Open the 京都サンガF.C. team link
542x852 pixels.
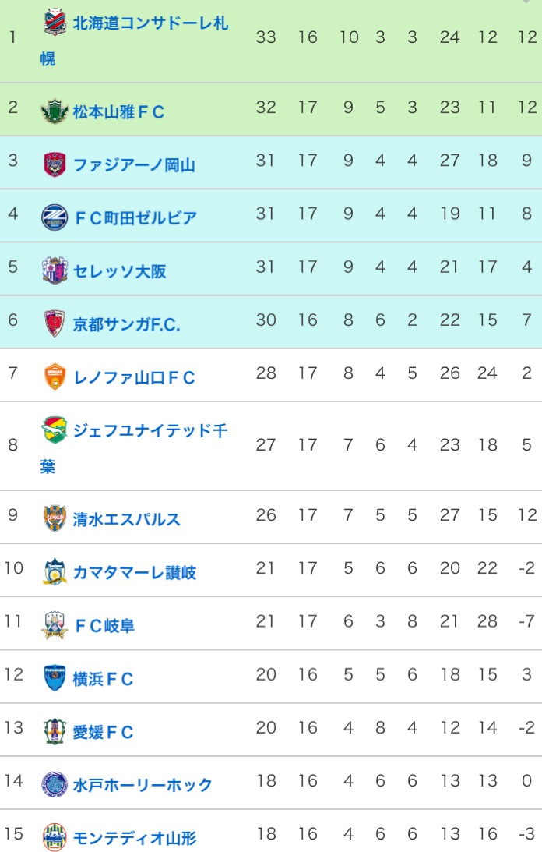127,323
